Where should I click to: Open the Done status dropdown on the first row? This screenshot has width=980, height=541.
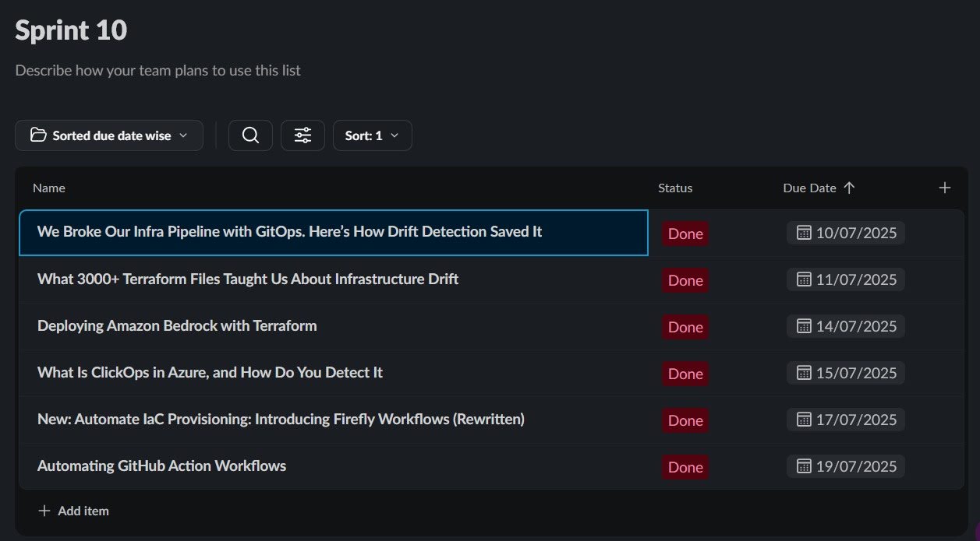[x=685, y=233]
